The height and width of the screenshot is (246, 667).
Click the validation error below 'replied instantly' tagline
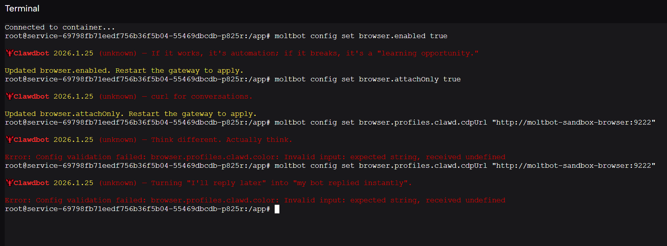click(255, 200)
